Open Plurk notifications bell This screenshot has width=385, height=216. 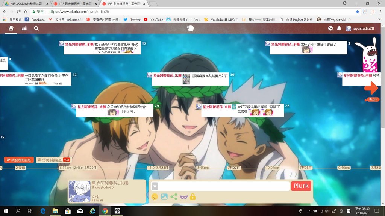339,28
